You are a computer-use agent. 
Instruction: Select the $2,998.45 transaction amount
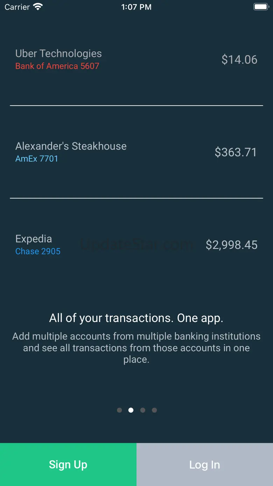click(232, 245)
